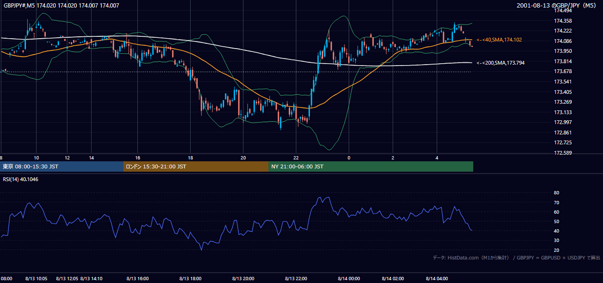
Task: Click the '<-<200,SMA,173.794' moving average label
Action: (501, 63)
